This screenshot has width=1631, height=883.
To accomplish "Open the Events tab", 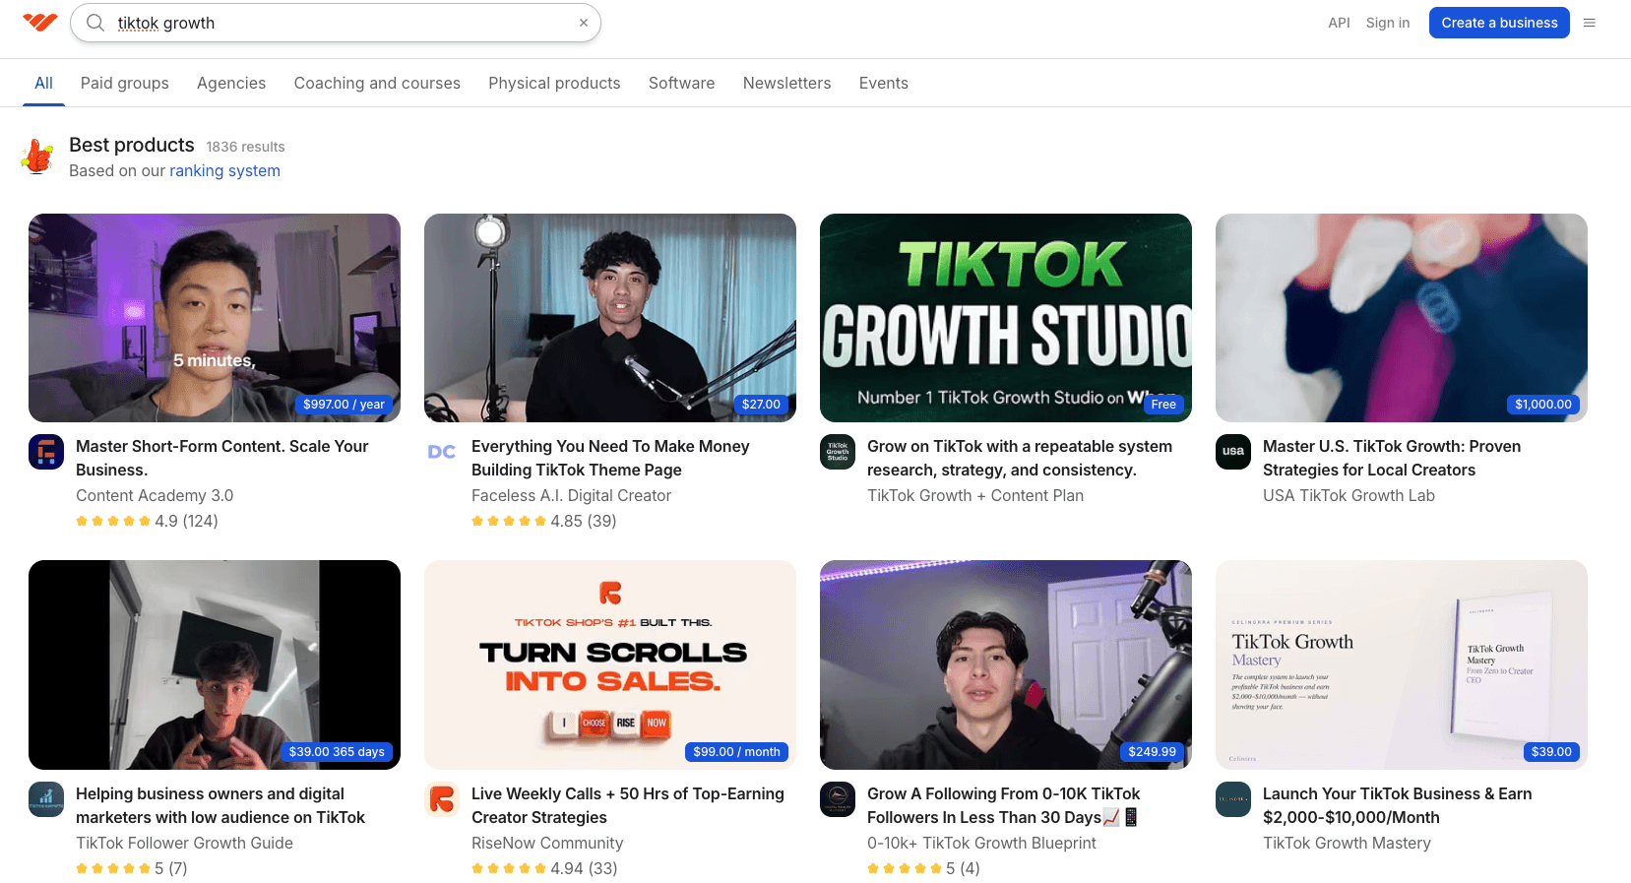I will [x=884, y=83].
